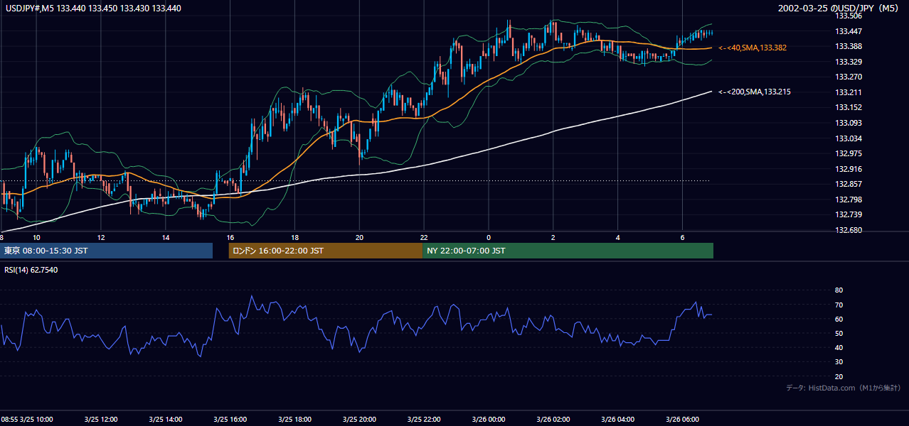909x426 pixels.
Task: Click the 3/25 22:00 time axis label
Action: [x=424, y=419]
